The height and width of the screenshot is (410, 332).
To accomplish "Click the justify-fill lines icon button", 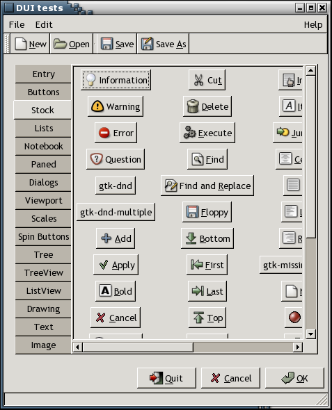I will [x=293, y=186].
